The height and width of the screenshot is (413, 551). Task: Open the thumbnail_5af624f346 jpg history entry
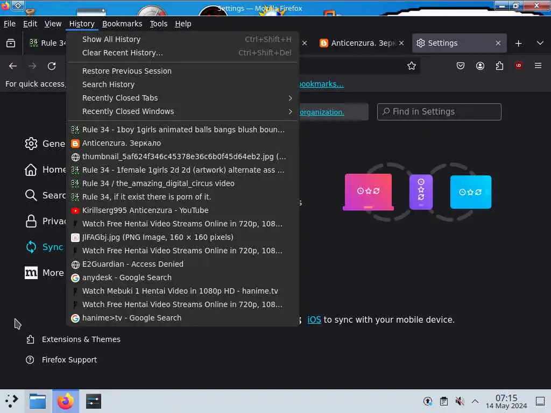tap(182, 156)
